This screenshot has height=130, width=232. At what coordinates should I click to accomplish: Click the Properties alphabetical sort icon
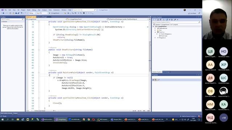coord(156,80)
